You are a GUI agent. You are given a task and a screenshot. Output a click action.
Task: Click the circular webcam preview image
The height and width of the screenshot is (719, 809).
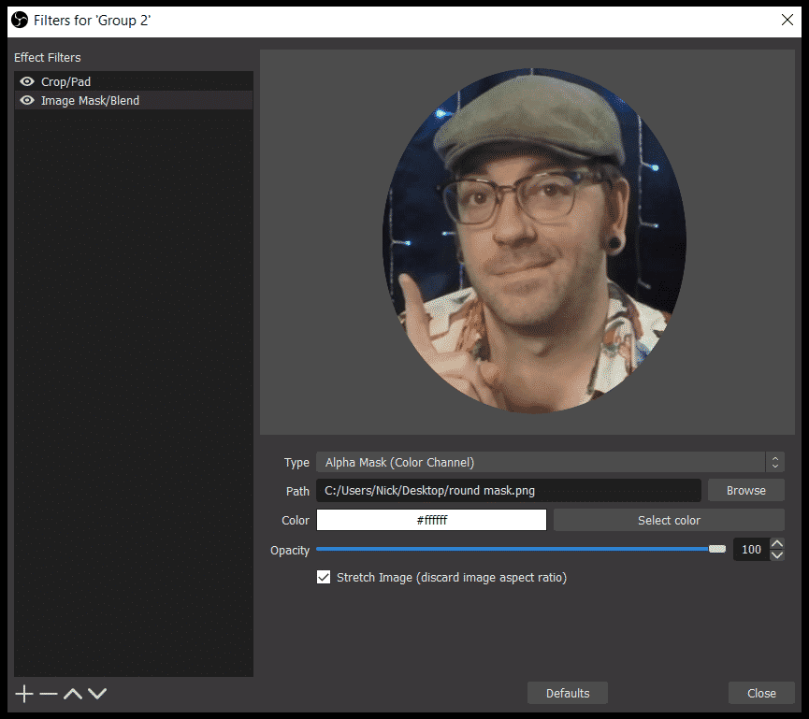click(x=534, y=241)
